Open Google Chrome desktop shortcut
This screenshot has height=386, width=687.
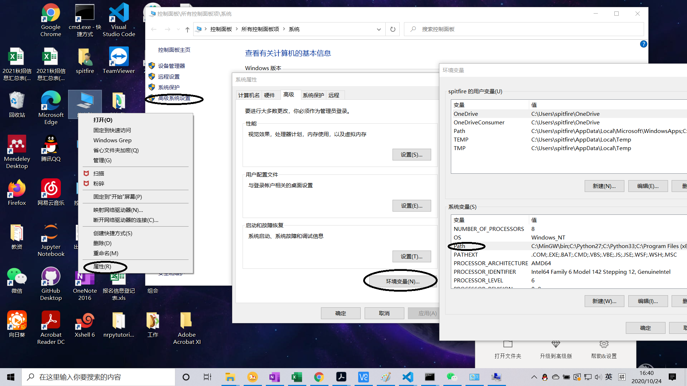pos(50,20)
